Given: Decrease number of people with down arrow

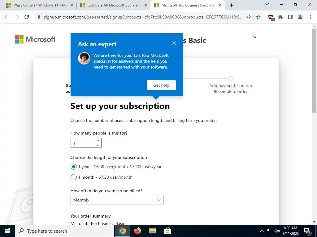Looking at the screenshot, I should (98, 145).
